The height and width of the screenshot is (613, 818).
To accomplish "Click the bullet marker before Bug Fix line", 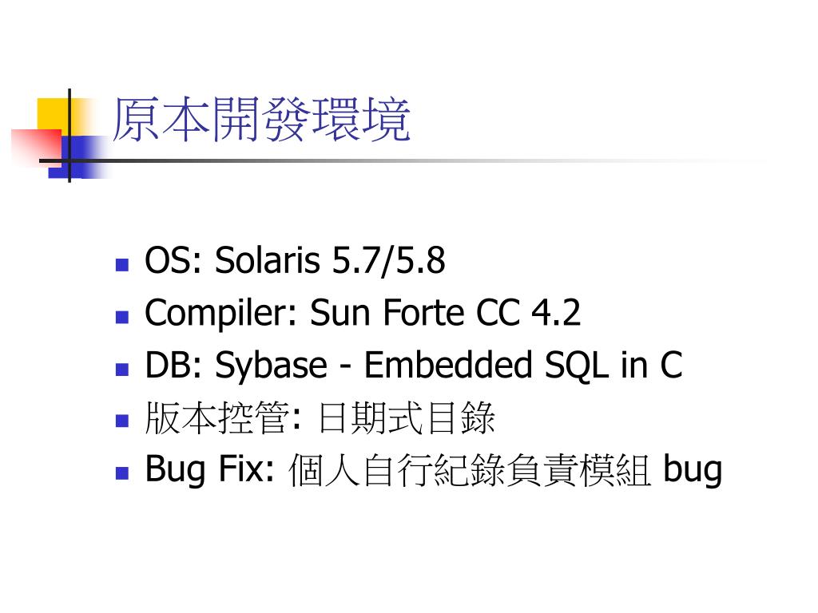I will [x=122, y=473].
